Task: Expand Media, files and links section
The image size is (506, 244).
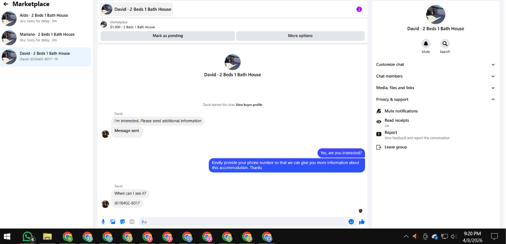Action: (x=436, y=88)
